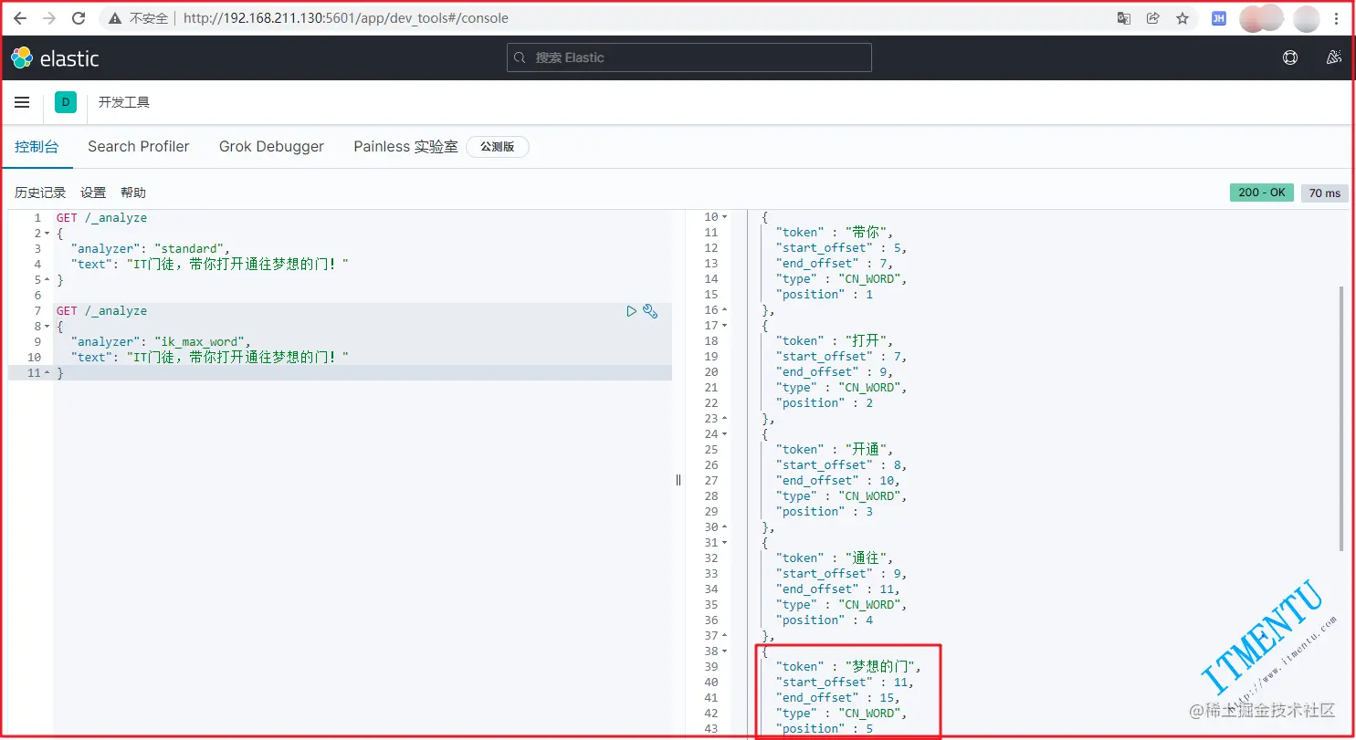Open the Painless 实验室 tab
Screen dimensions: 1356x740
point(405,146)
